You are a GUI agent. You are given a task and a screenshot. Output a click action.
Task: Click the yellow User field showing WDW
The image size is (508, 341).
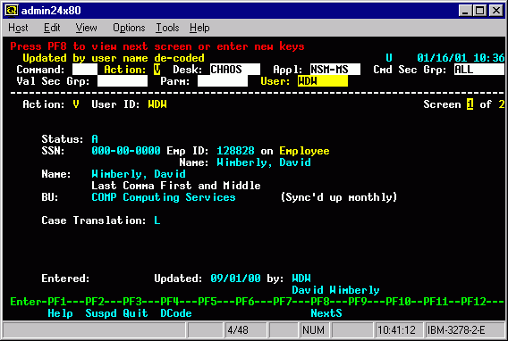[323, 81]
